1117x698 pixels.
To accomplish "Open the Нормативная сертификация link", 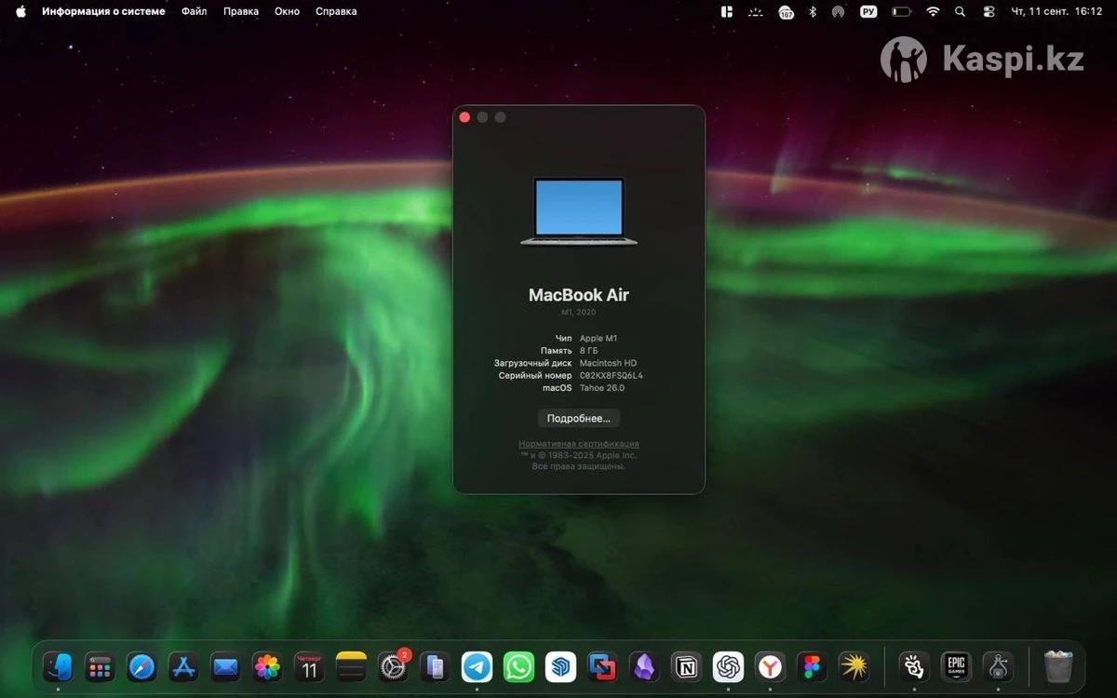I will tap(578, 444).
